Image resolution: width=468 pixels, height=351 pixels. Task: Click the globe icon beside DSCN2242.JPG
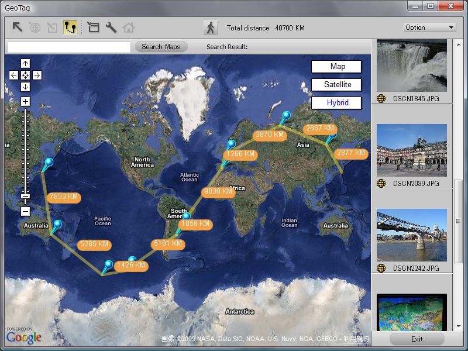click(x=381, y=269)
